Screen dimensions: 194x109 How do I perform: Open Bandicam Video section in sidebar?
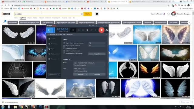pos(51,49)
